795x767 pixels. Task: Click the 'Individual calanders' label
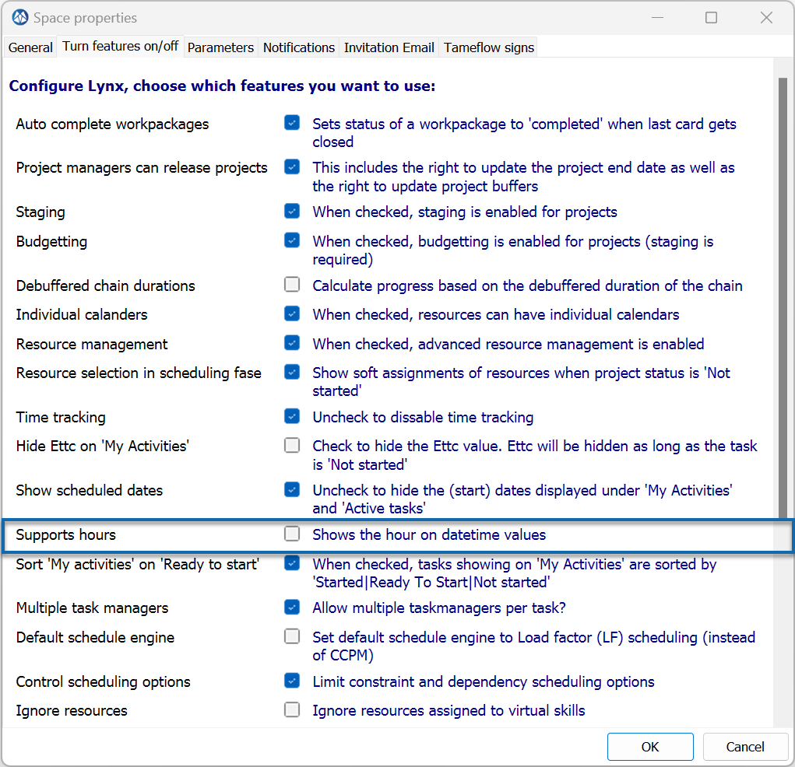(82, 314)
